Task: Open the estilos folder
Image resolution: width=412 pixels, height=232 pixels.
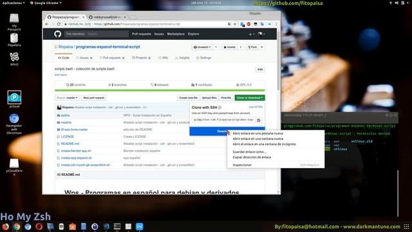Action: (65, 115)
